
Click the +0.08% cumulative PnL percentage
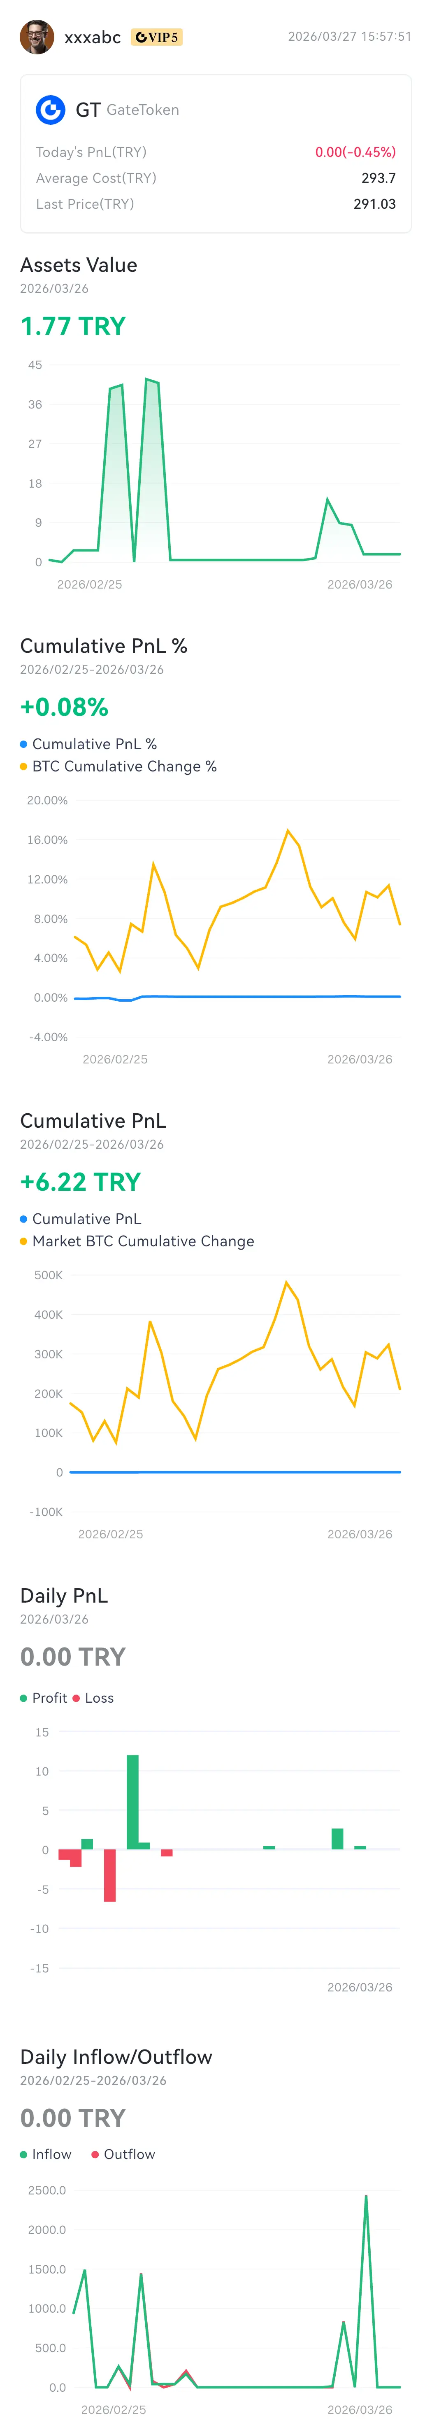pyautogui.click(x=64, y=707)
